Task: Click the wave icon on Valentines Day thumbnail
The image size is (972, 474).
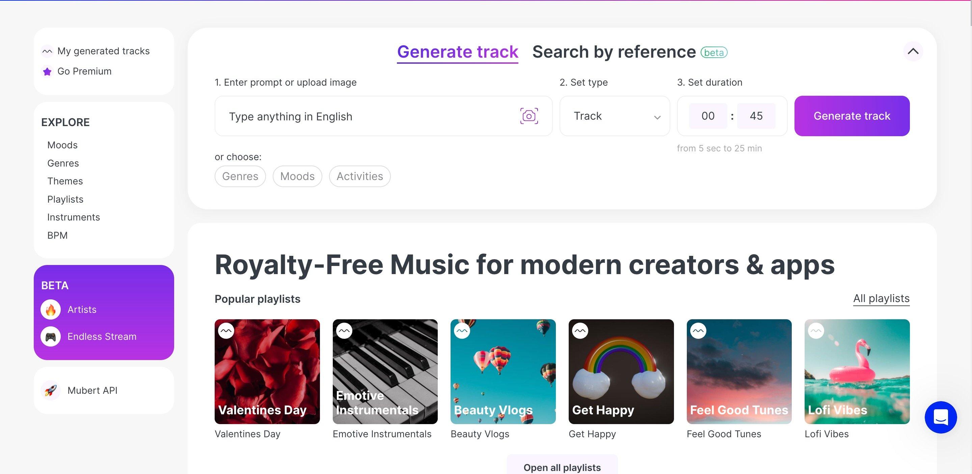Action: (x=226, y=331)
